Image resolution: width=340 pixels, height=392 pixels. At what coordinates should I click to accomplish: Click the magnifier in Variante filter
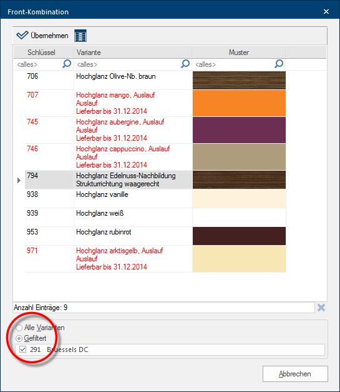tap(185, 64)
